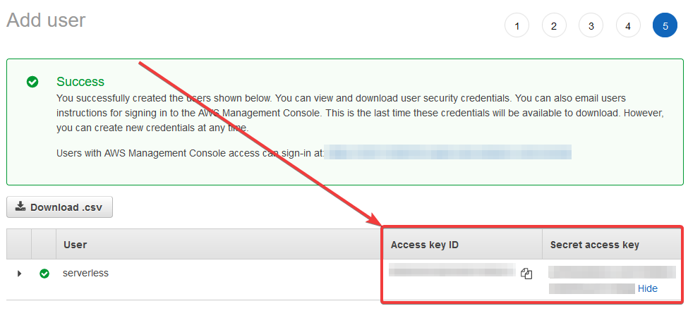This screenshot has height=318, width=700.
Task: Go to step 2 of Add user
Action: [x=553, y=26]
